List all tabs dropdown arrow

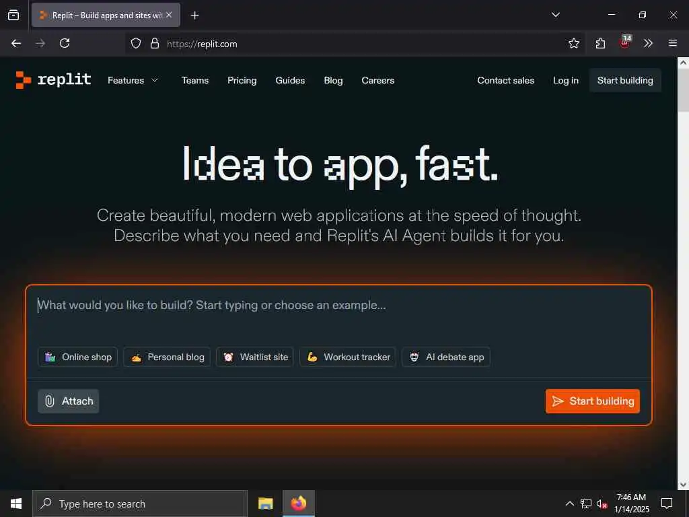coord(555,15)
